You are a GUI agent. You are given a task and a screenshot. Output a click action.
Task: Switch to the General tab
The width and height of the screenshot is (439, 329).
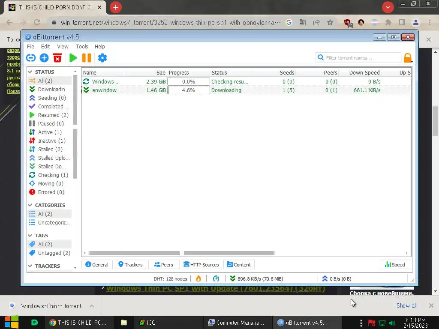click(x=97, y=265)
